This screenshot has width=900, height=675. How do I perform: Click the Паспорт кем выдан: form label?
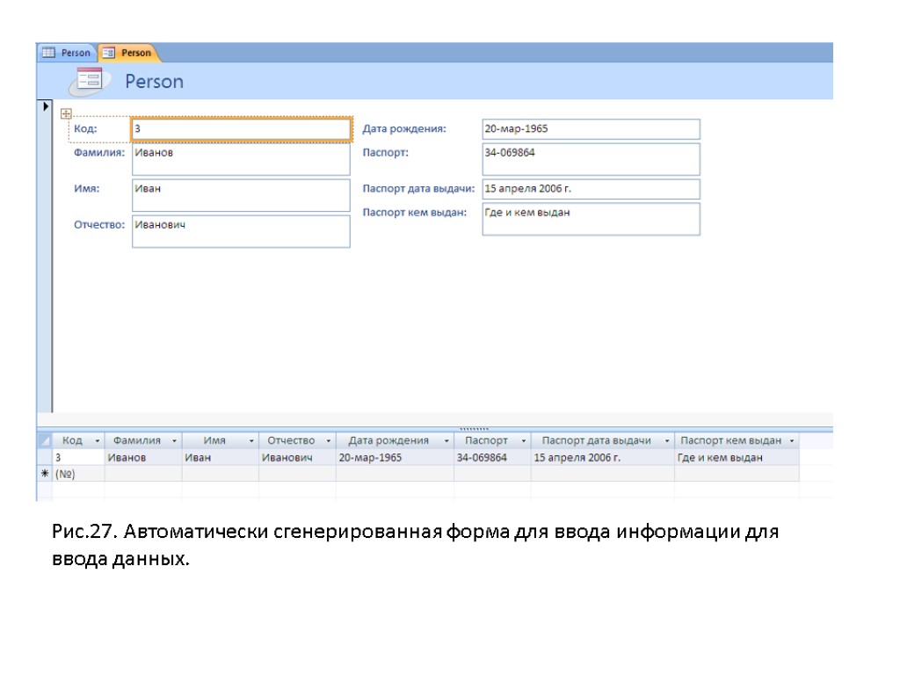pyautogui.click(x=415, y=213)
